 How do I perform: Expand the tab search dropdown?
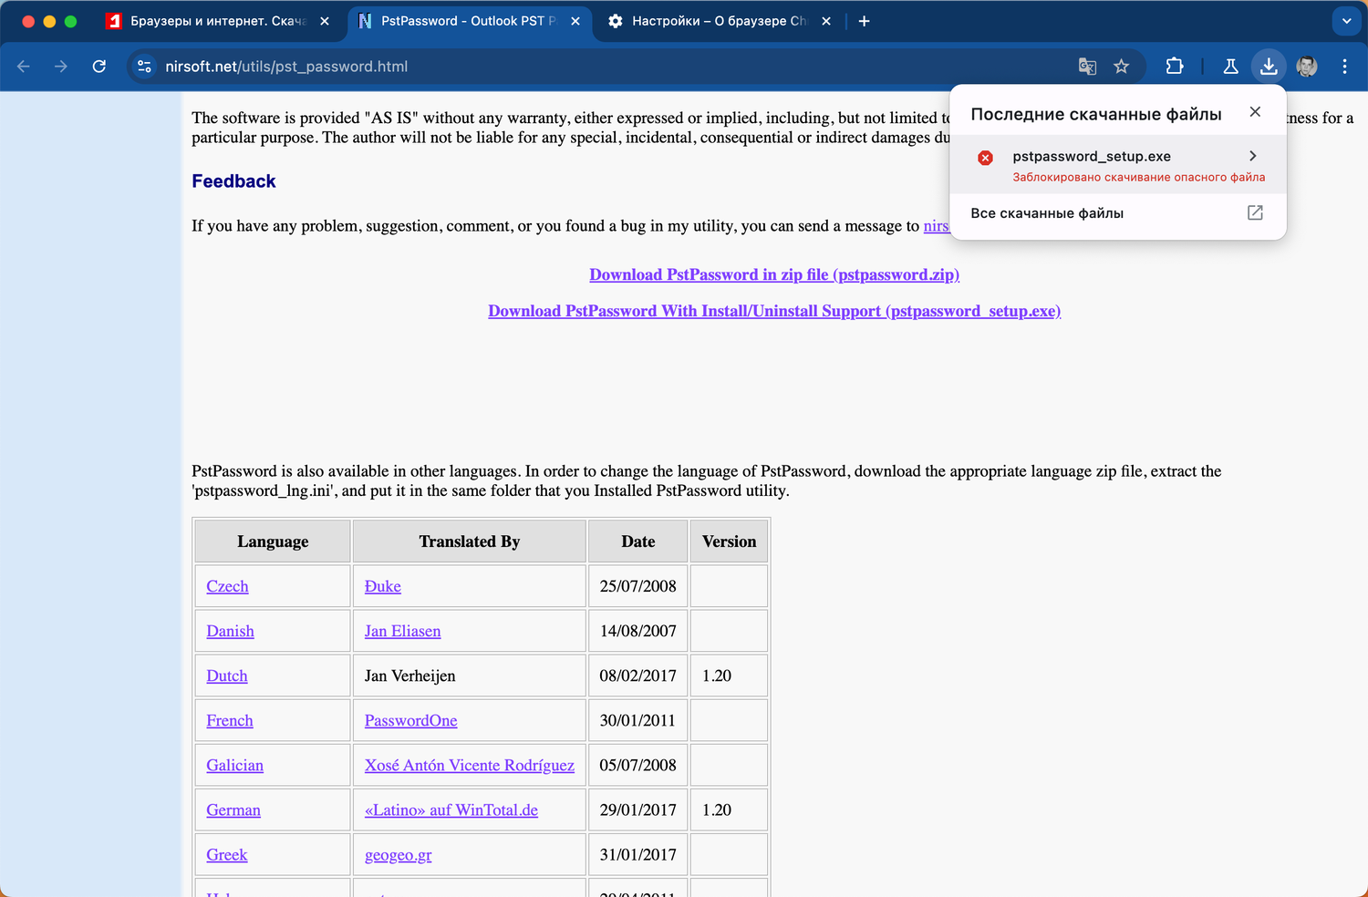pos(1346,21)
